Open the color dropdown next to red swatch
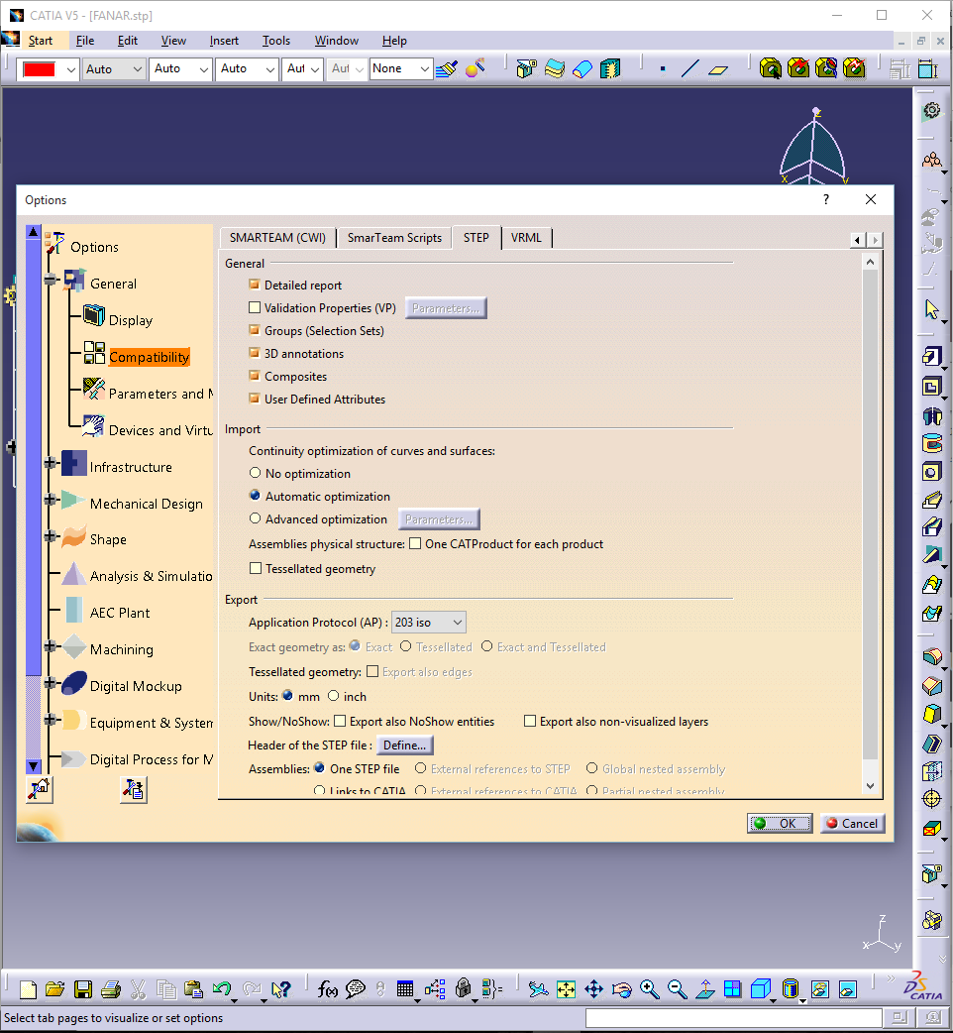The height and width of the screenshot is (1033, 953). point(71,69)
